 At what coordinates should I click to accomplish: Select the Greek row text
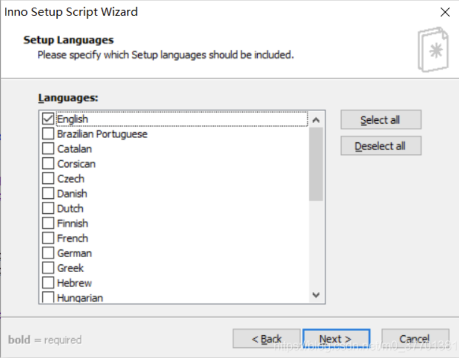click(x=70, y=268)
